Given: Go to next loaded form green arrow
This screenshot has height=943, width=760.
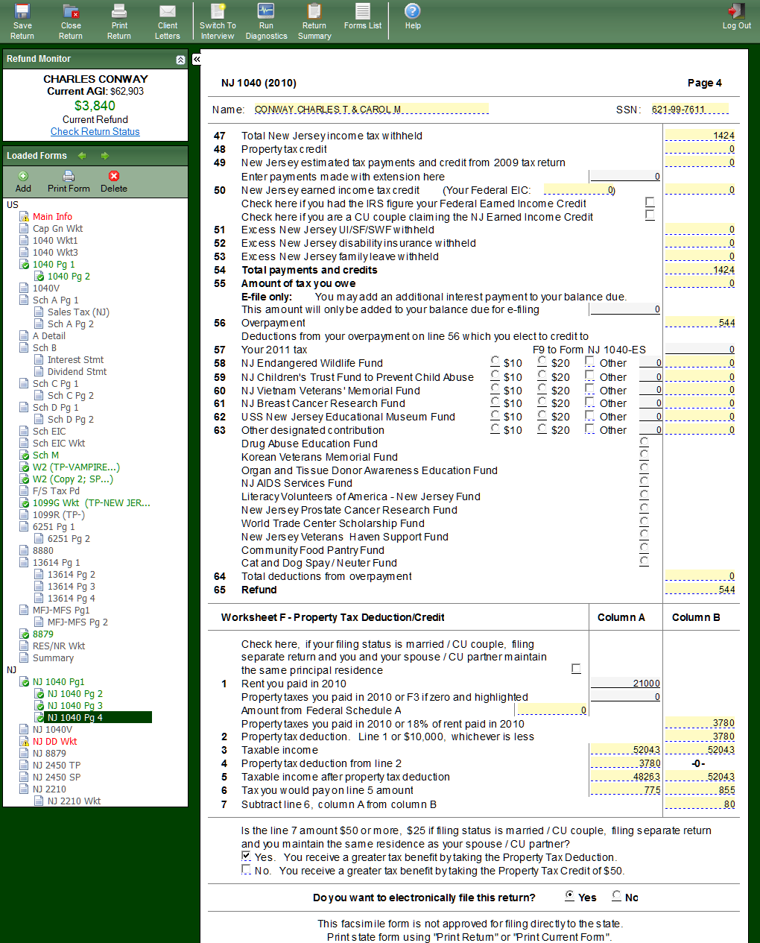Looking at the screenshot, I should click(105, 156).
